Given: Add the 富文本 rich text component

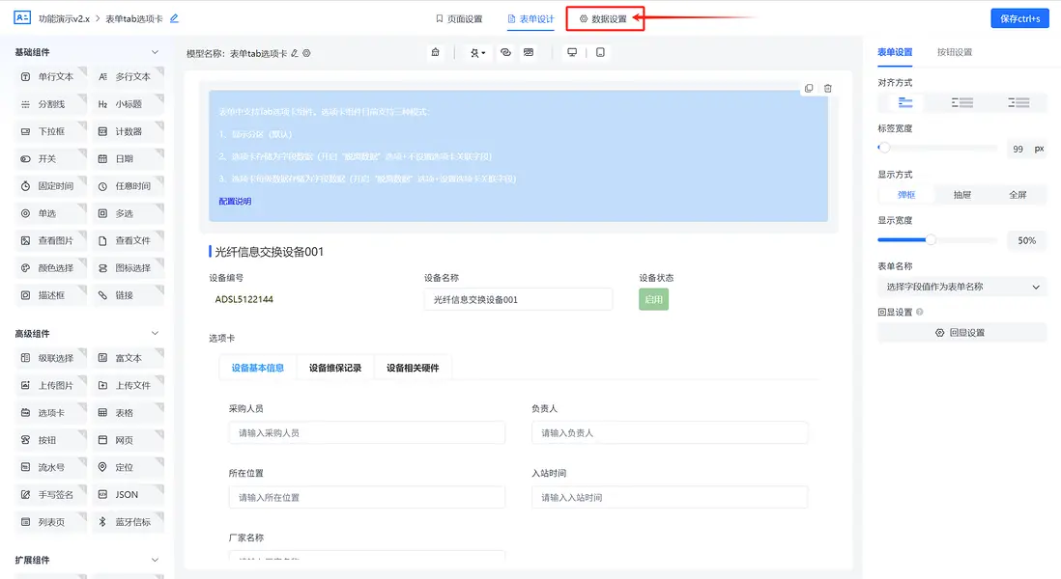Looking at the screenshot, I should click(x=128, y=358).
